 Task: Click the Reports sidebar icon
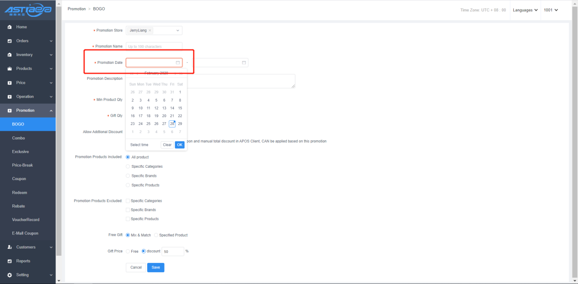coord(10,261)
